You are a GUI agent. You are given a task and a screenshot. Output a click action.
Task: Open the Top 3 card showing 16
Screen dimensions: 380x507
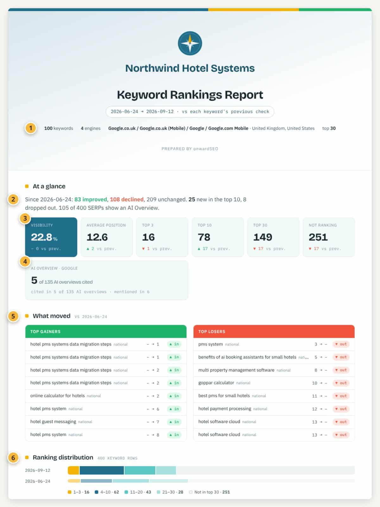[162, 237]
